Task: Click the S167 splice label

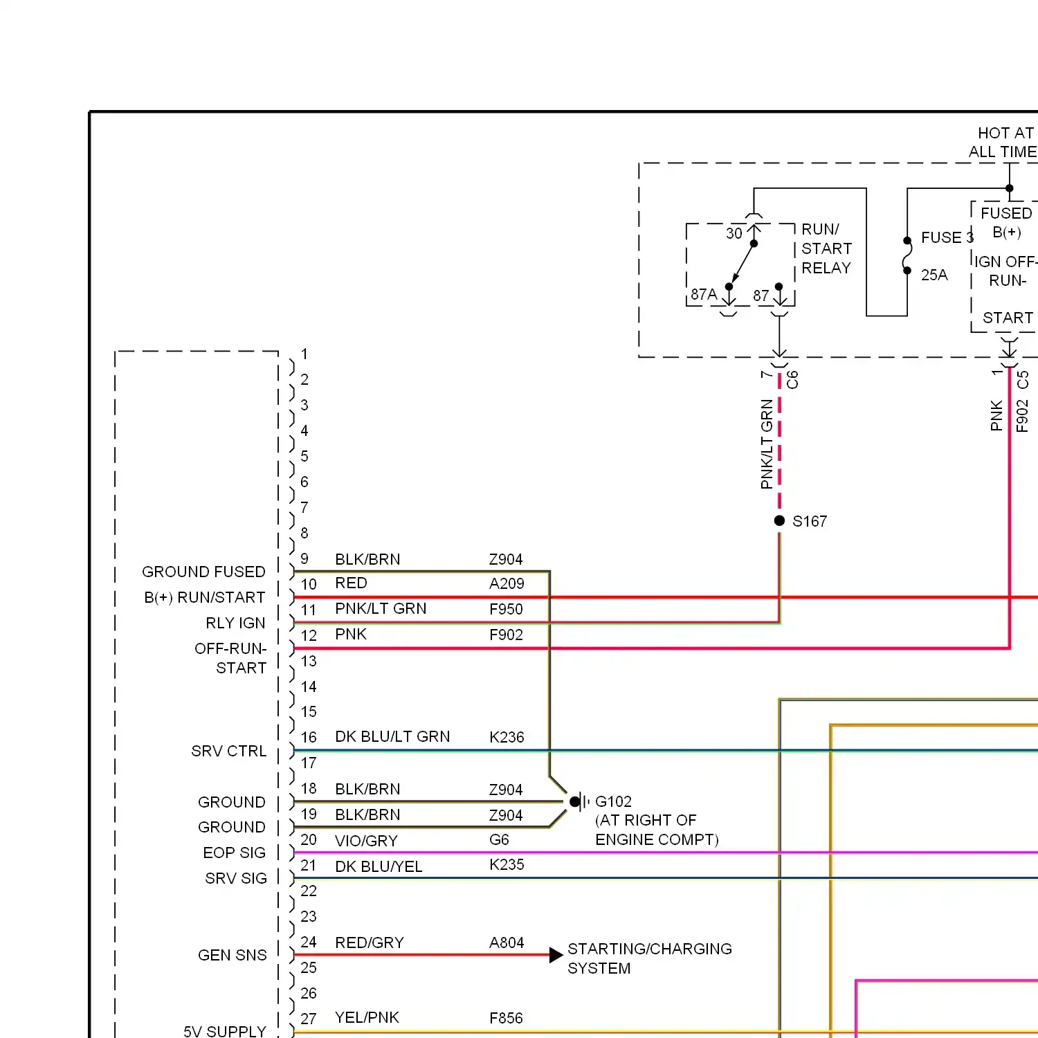Action: click(810, 521)
